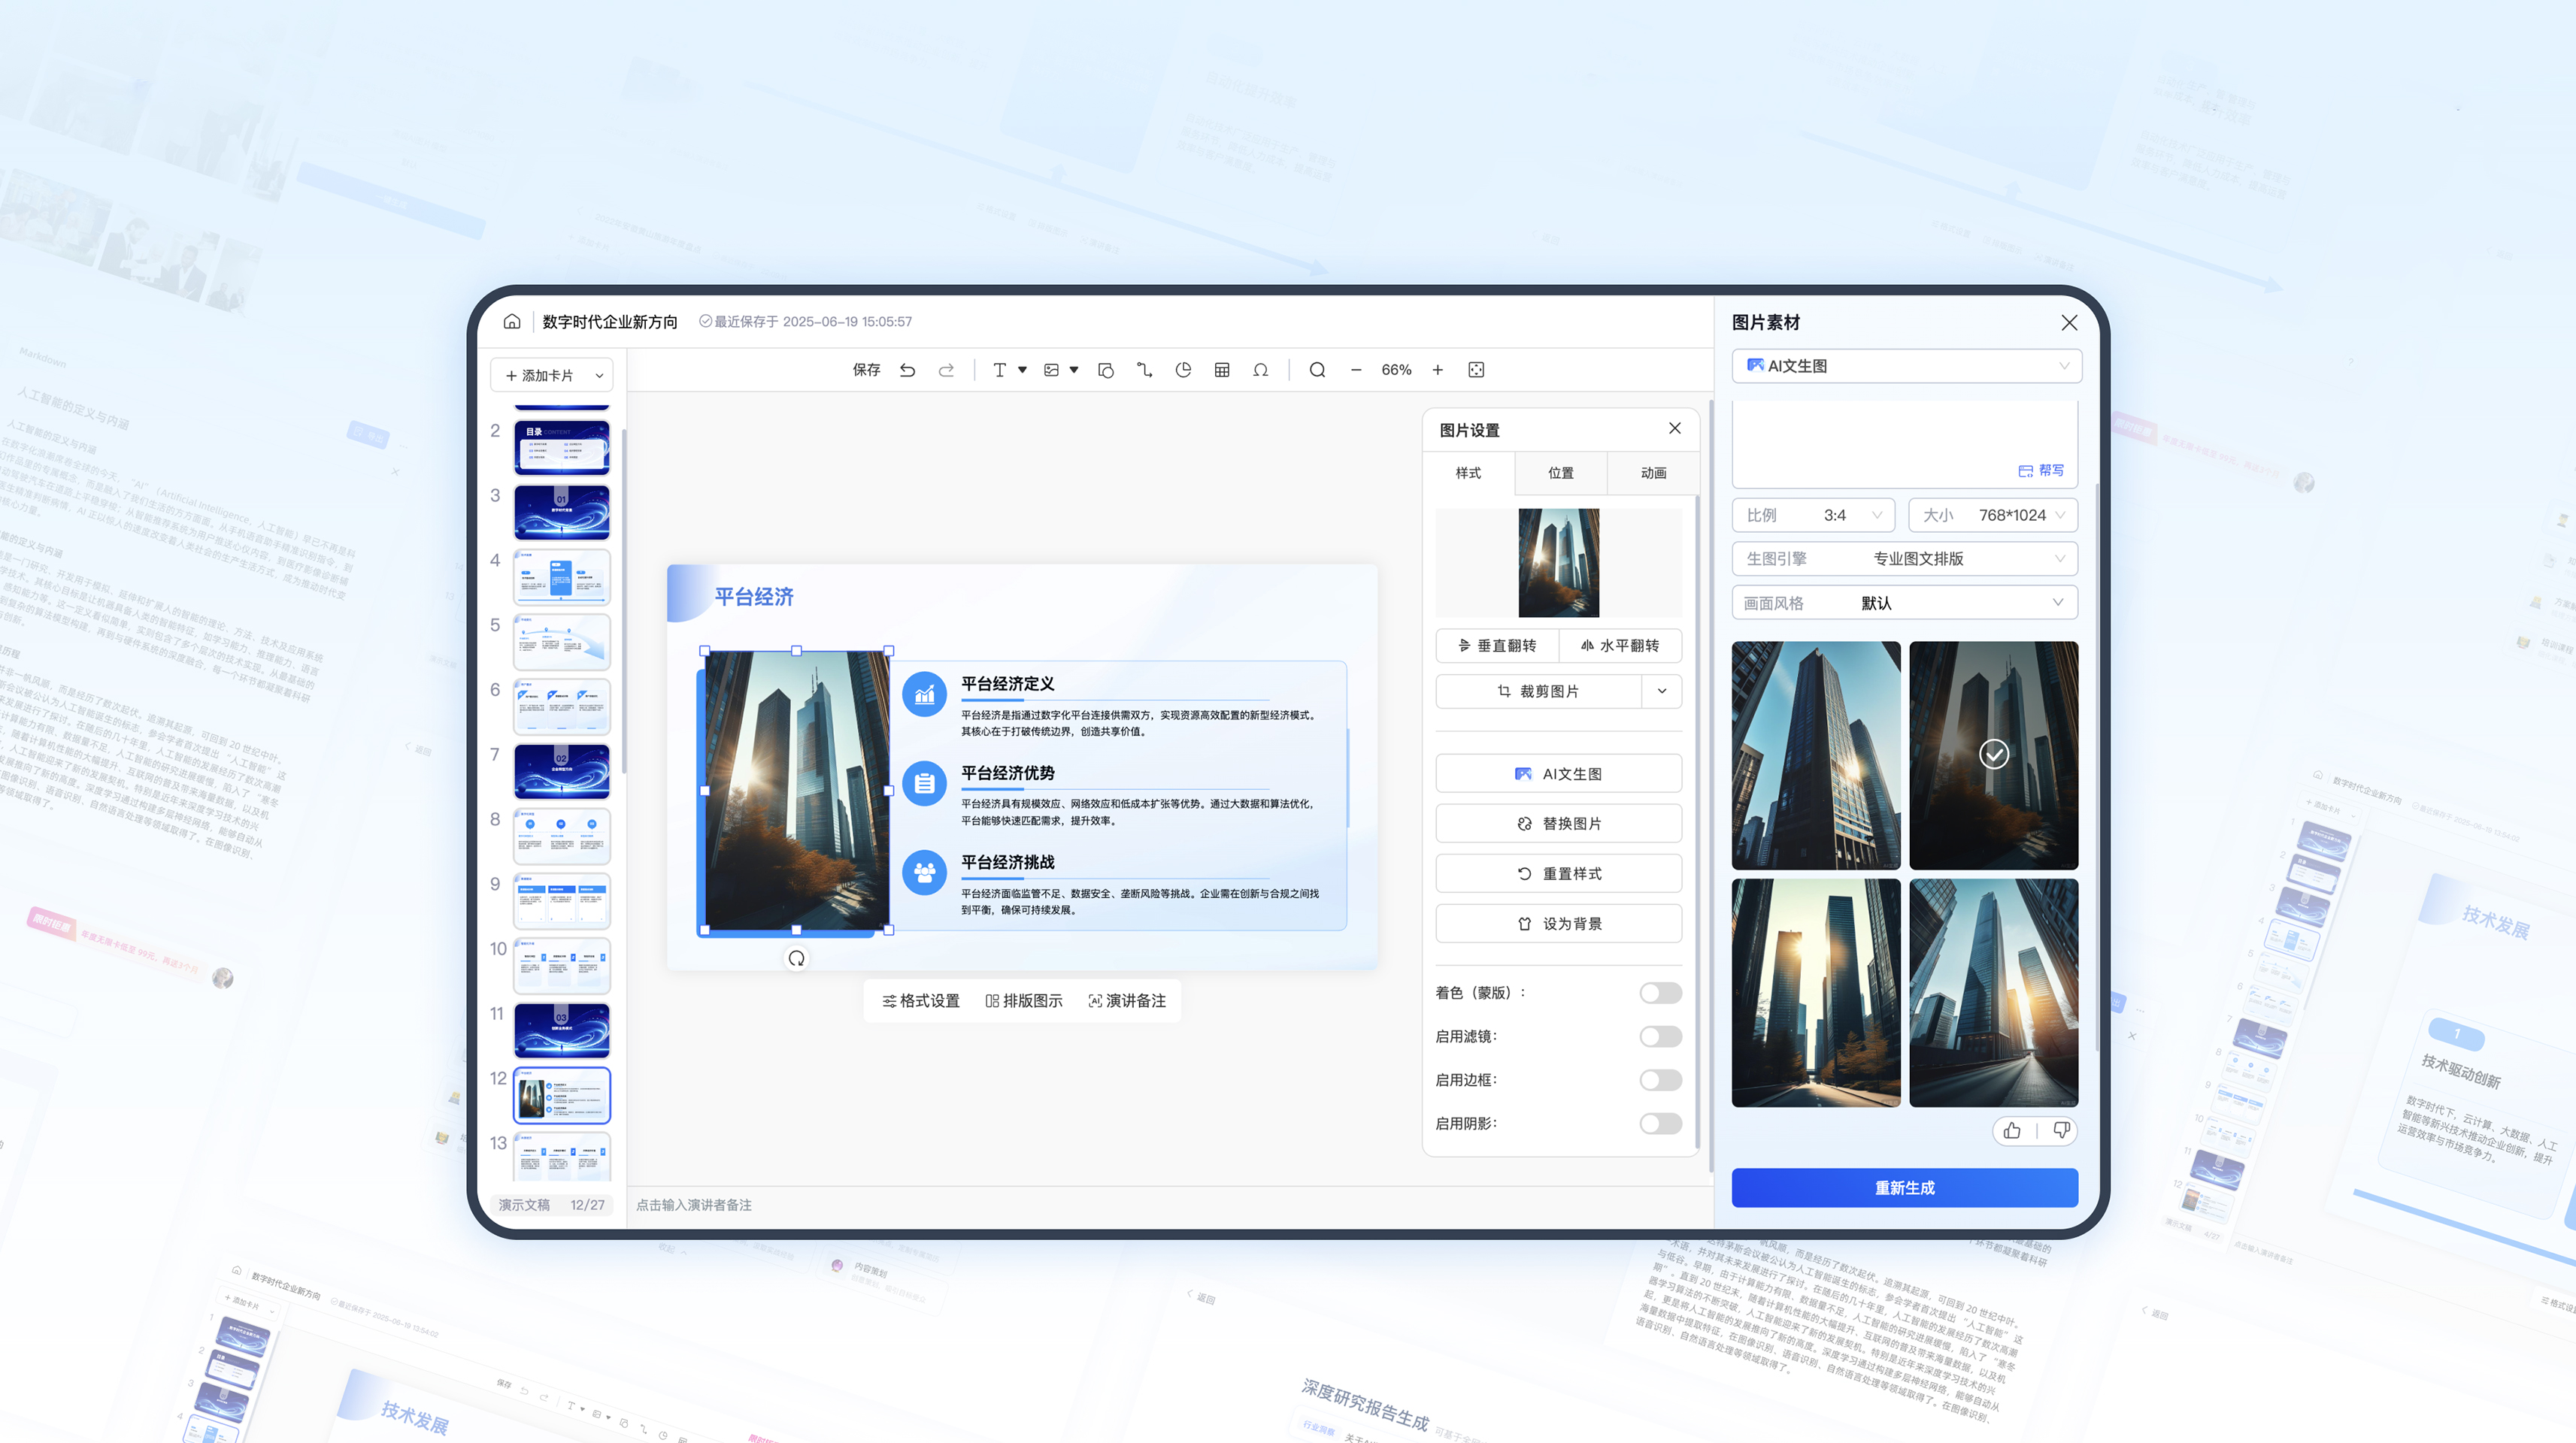The height and width of the screenshot is (1443, 2576).
Task: Turn on the 启用滤镜 switch
Action: (1660, 1036)
